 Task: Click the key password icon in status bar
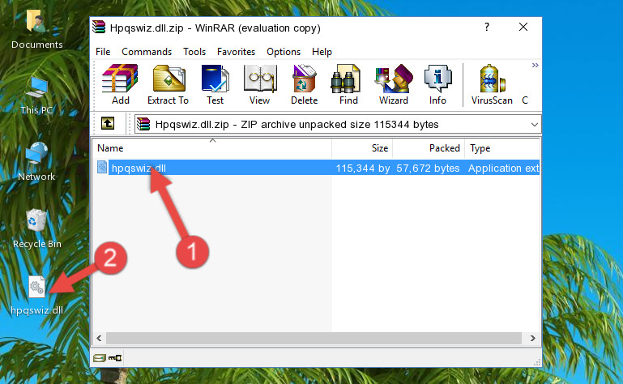pos(115,358)
